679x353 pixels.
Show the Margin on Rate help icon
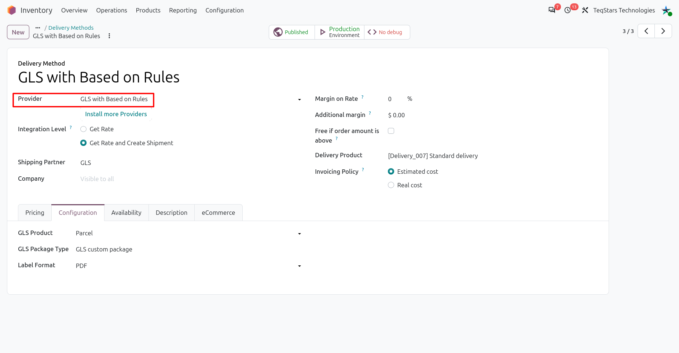tap(363, 97)
